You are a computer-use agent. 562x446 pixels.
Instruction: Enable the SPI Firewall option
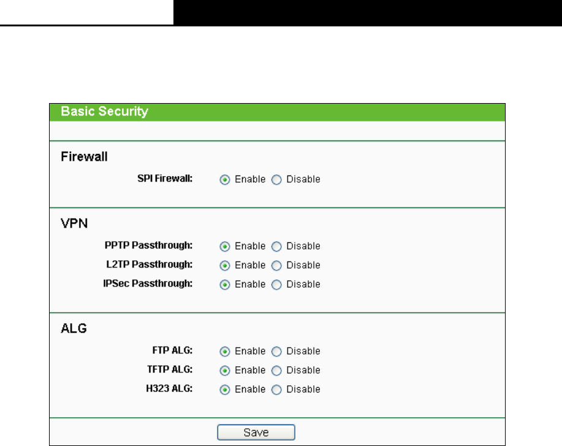(225, 180)
